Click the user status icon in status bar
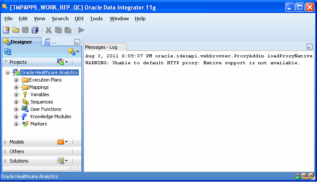The height and width of the screenshot is (182, 317). (x=298, y=176)
